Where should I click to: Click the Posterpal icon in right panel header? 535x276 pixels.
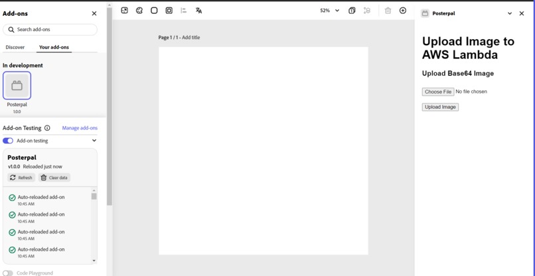[x=425, y=13]
